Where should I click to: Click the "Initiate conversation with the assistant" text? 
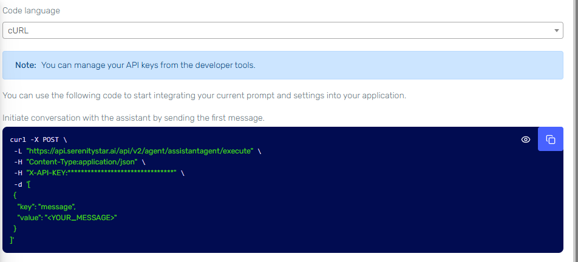(x=134, y=118)
